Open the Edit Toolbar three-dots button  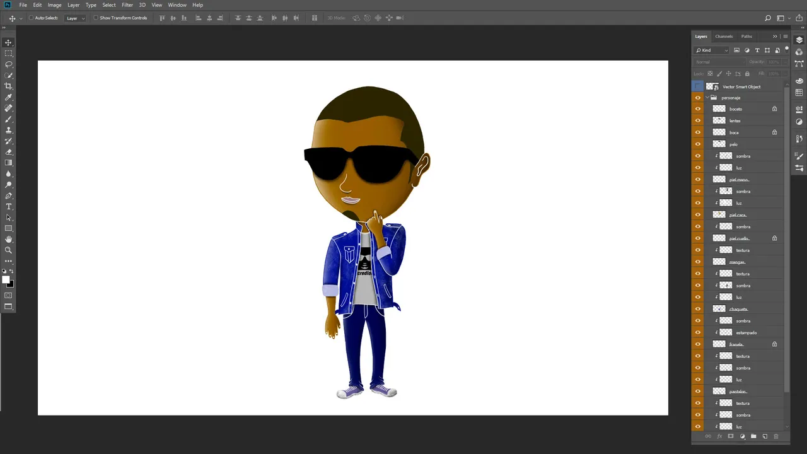8,260
